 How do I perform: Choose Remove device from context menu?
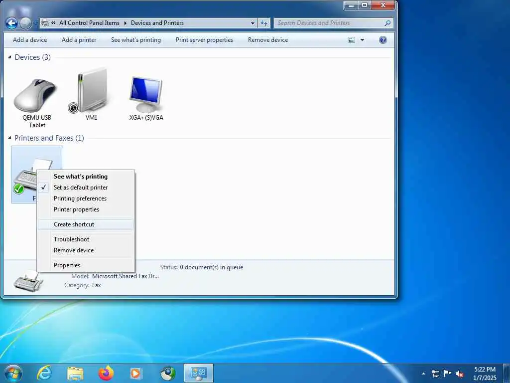coord(85,250)
